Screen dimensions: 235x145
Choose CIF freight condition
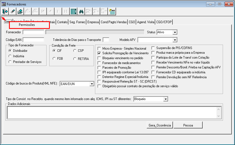54,51
